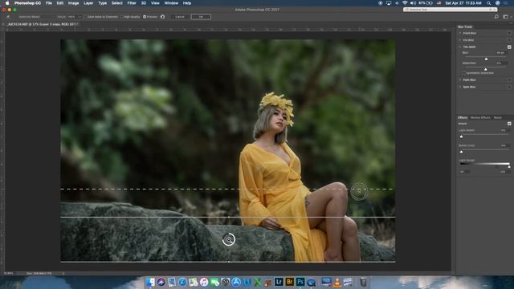Expand the Path Blur section

(x=460, y=80)
